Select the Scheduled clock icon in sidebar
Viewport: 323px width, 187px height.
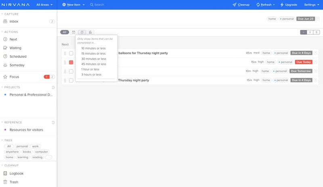pos(5,56)
